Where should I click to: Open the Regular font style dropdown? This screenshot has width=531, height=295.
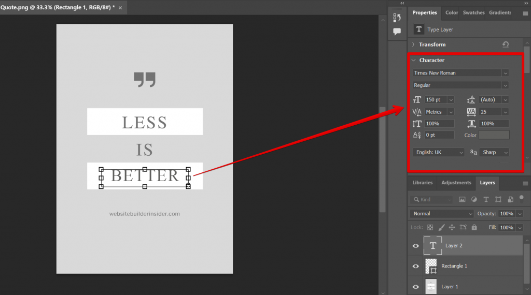505,85
